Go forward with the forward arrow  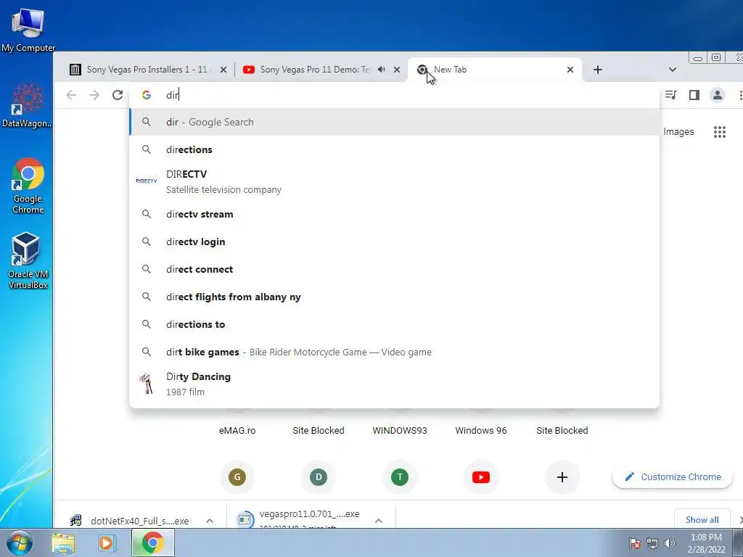click(94, 95)
